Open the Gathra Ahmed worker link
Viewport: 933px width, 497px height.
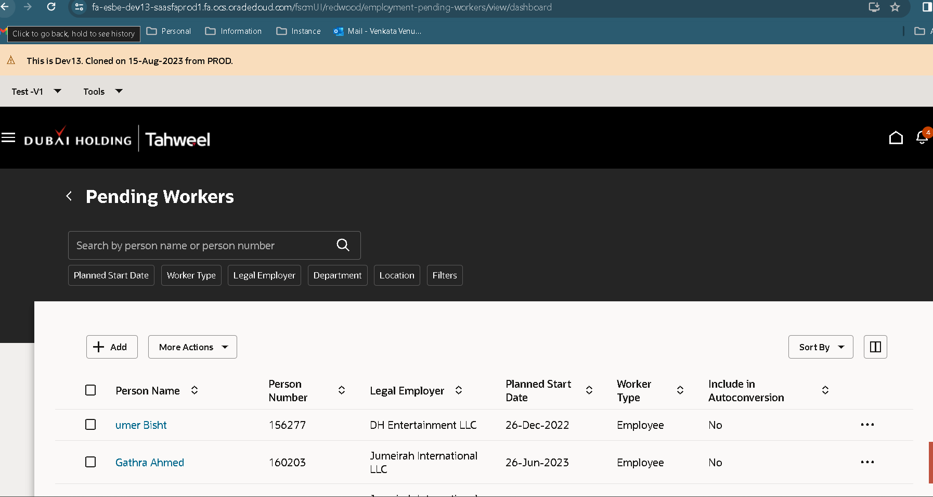pyautogui.click(x=150, y=463)
